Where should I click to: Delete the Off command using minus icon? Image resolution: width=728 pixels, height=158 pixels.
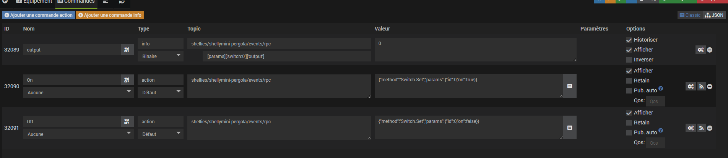coord(710,128)
